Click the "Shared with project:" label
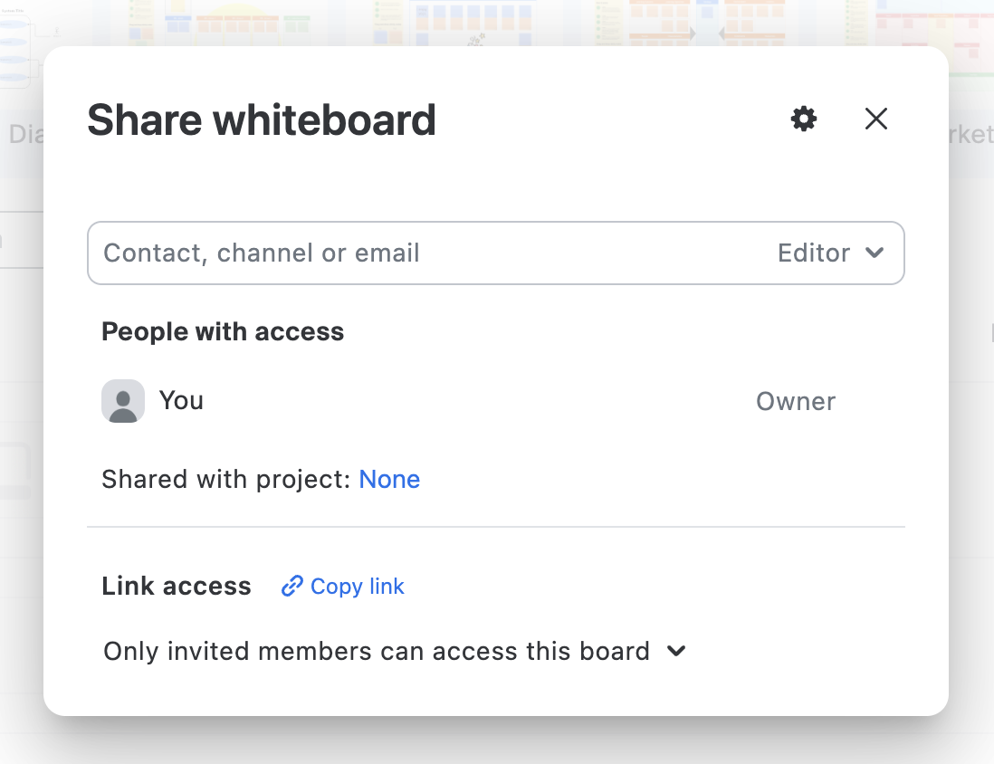The image size is (994, 764). coord(225,479)
